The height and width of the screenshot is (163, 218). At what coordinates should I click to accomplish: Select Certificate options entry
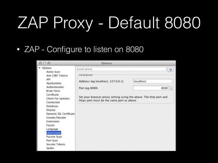(52, 95)
